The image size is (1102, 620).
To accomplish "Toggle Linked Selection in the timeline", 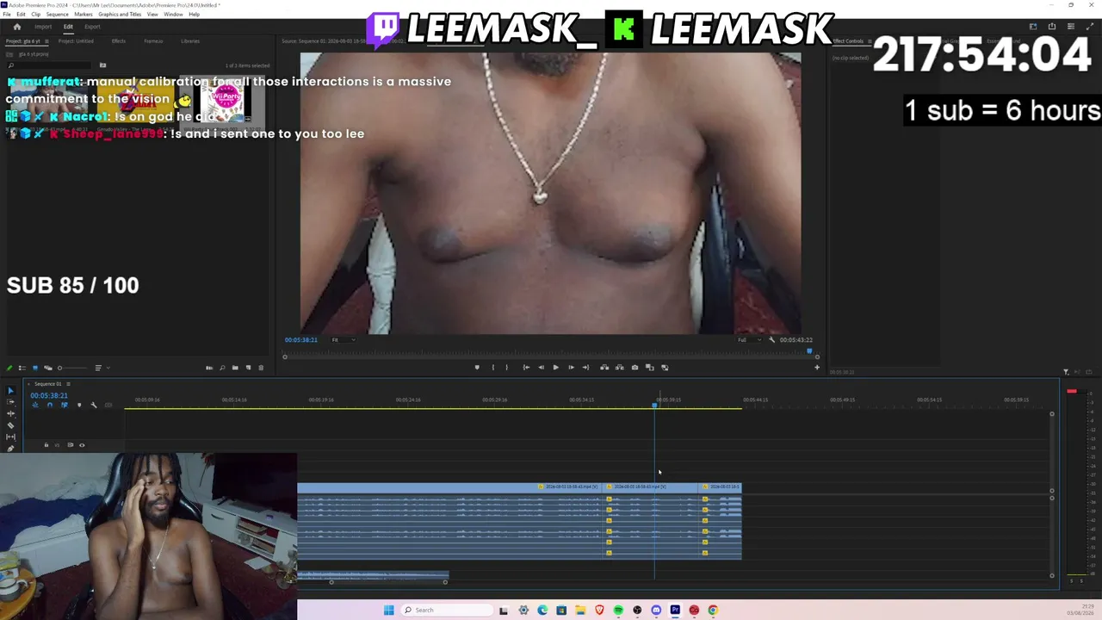I will [x=65, y=405].
